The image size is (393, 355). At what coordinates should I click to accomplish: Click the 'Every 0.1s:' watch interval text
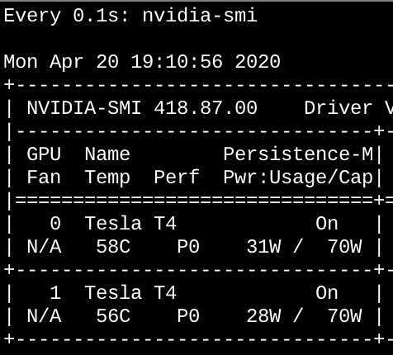coord(66,16)
